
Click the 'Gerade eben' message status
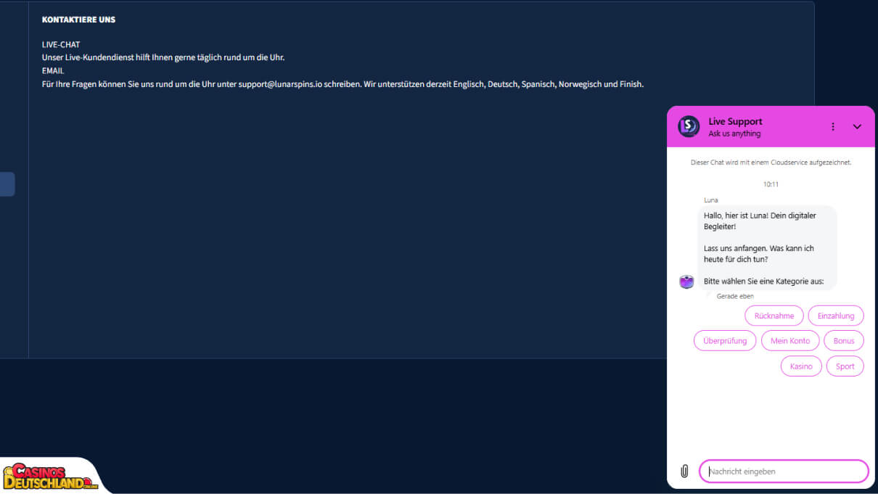point(735,296)
